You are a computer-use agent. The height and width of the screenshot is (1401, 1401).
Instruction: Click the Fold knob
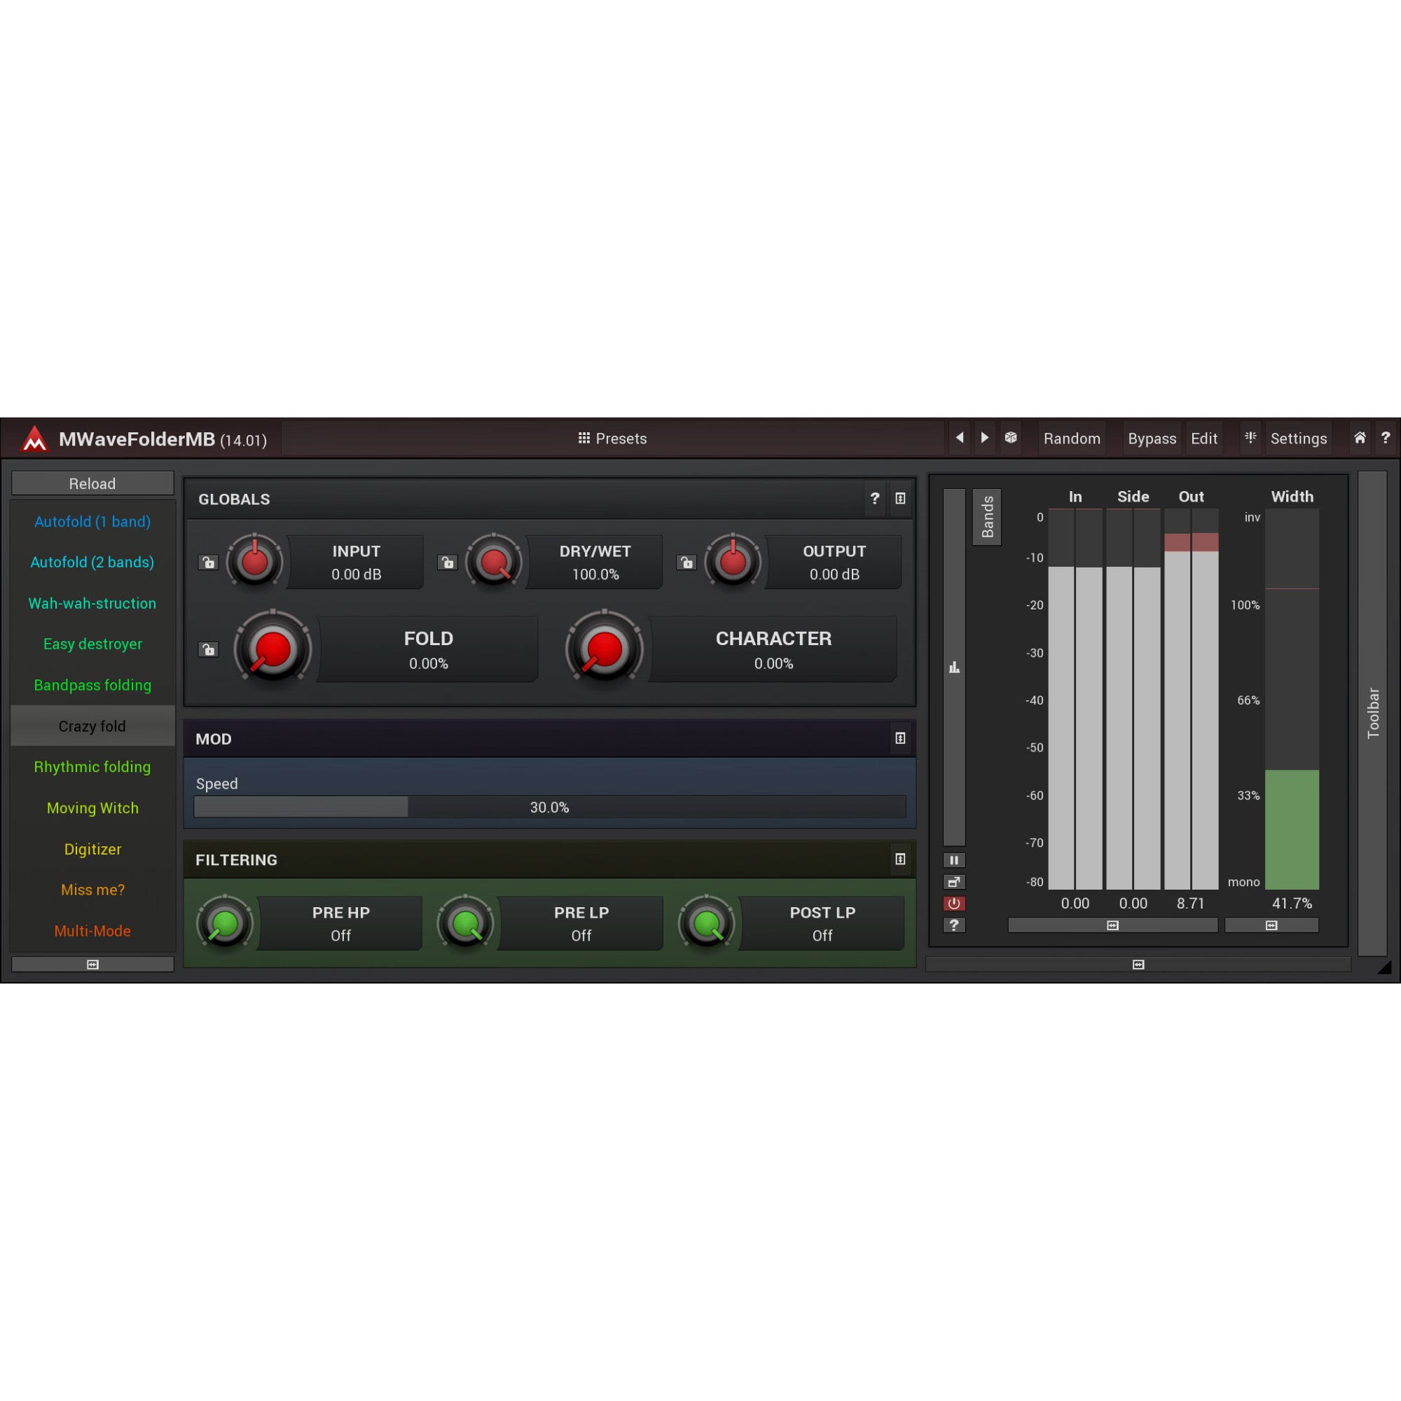pyautogui.click(x=272, y=648)
